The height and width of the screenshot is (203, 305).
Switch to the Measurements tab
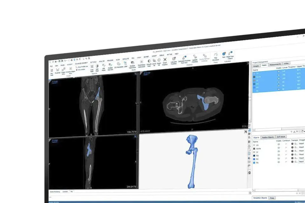[x=275, y=65]
